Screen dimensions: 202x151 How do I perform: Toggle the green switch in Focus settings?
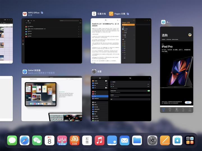tap(148, 91)
